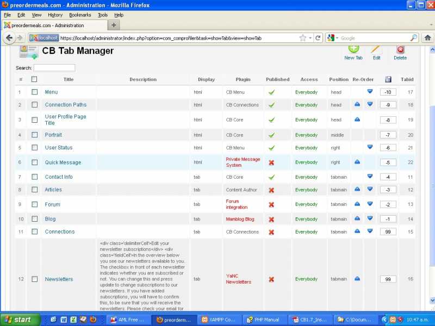Image resolution: width=435 pixels, height=326 pixels.
Task: Unpublish Portrait tab via green check
Action: pos(271,135)
